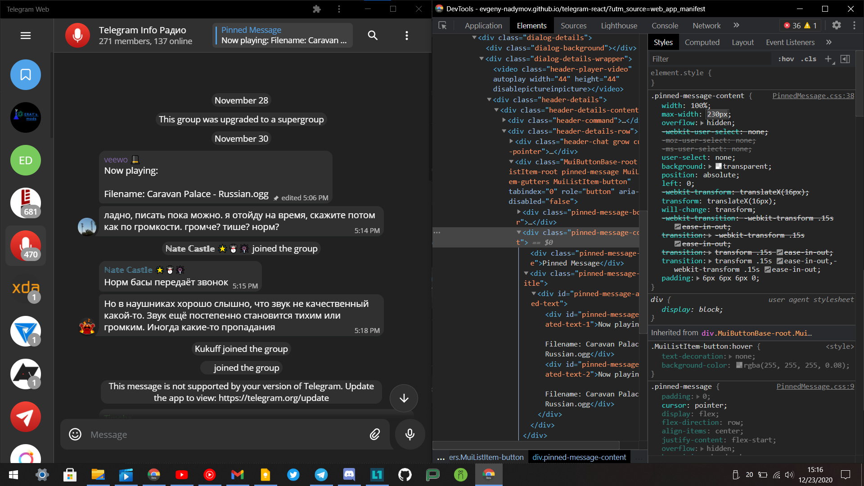The width and height of the screenshot is (864, 486).
Task: Attach a file with the paperclip icon
Action: pyautogui.click(x=374, y=434)
